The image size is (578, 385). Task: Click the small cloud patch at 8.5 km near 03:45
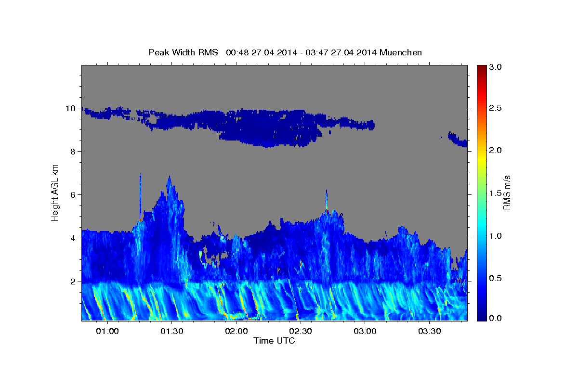pyautogui.click(x=457, y=140)
